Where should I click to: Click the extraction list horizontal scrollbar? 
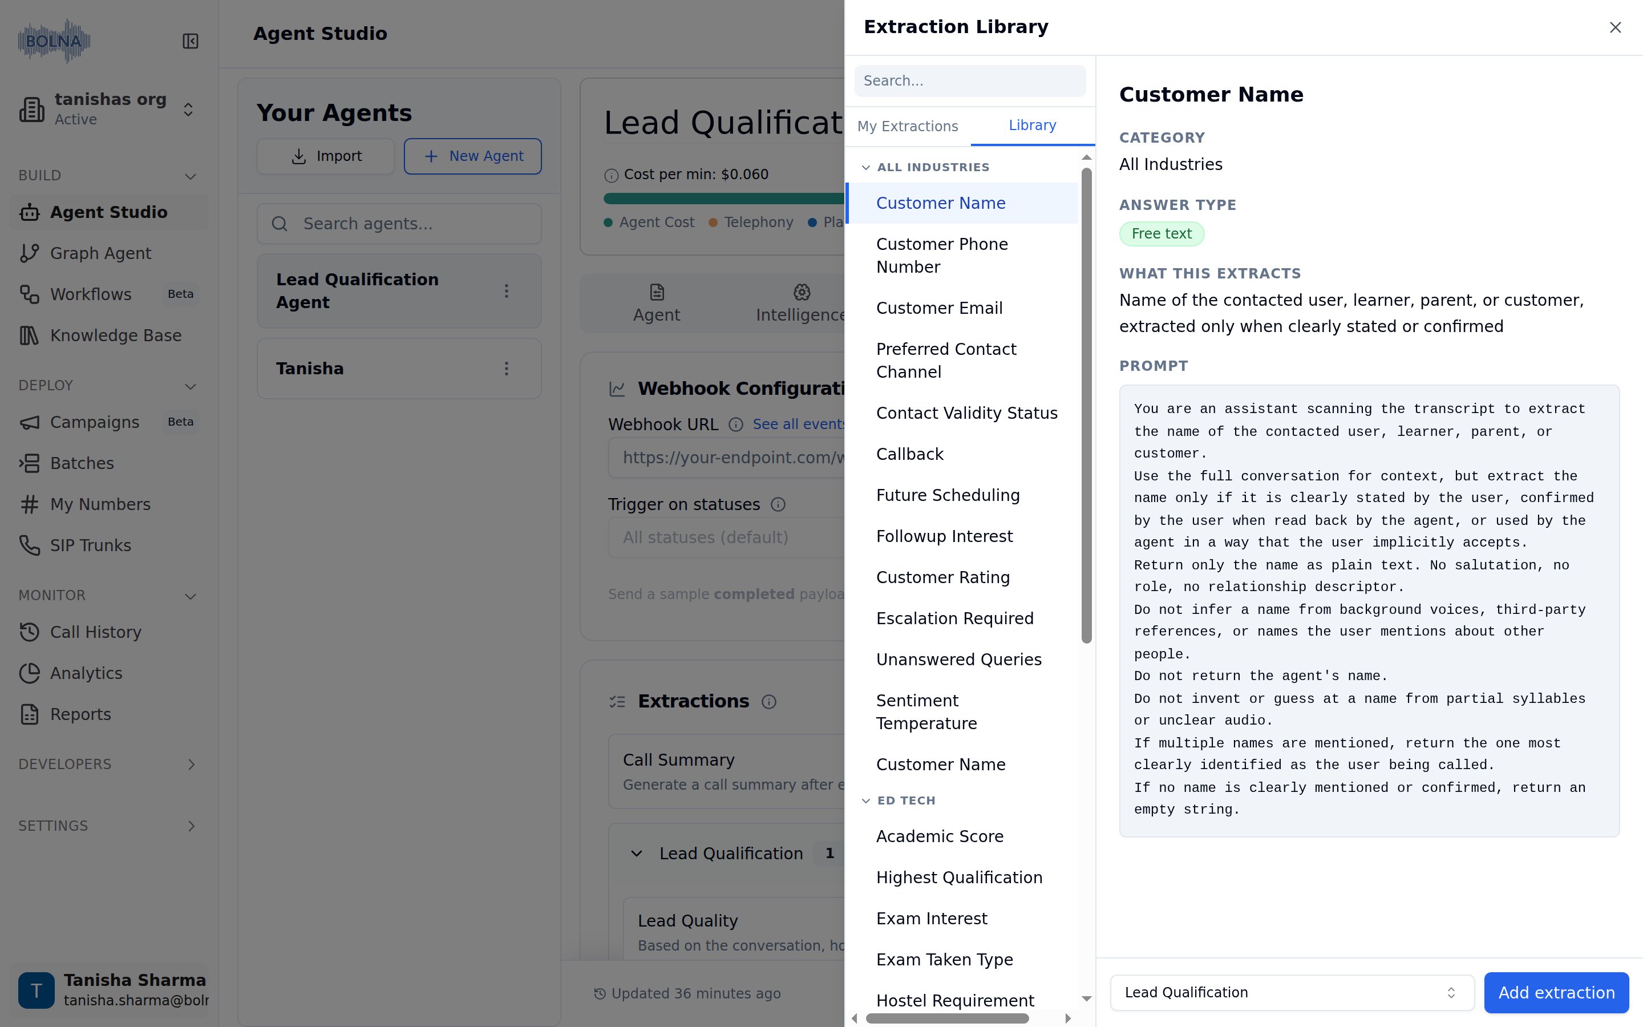[x=947, y=1018]
